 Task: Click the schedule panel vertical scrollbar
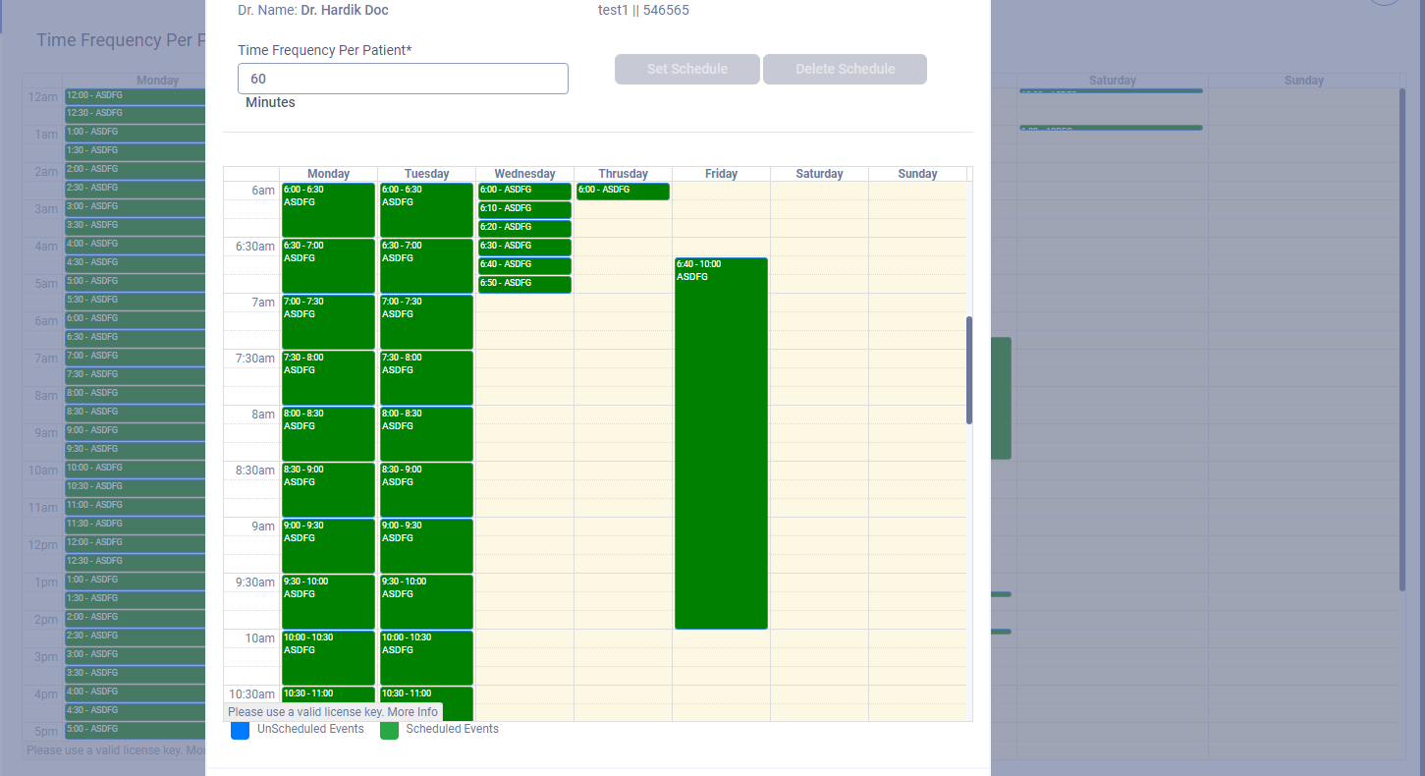(969, 368)
